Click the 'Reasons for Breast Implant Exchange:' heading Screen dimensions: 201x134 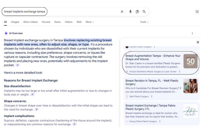(x=31, y=80)
